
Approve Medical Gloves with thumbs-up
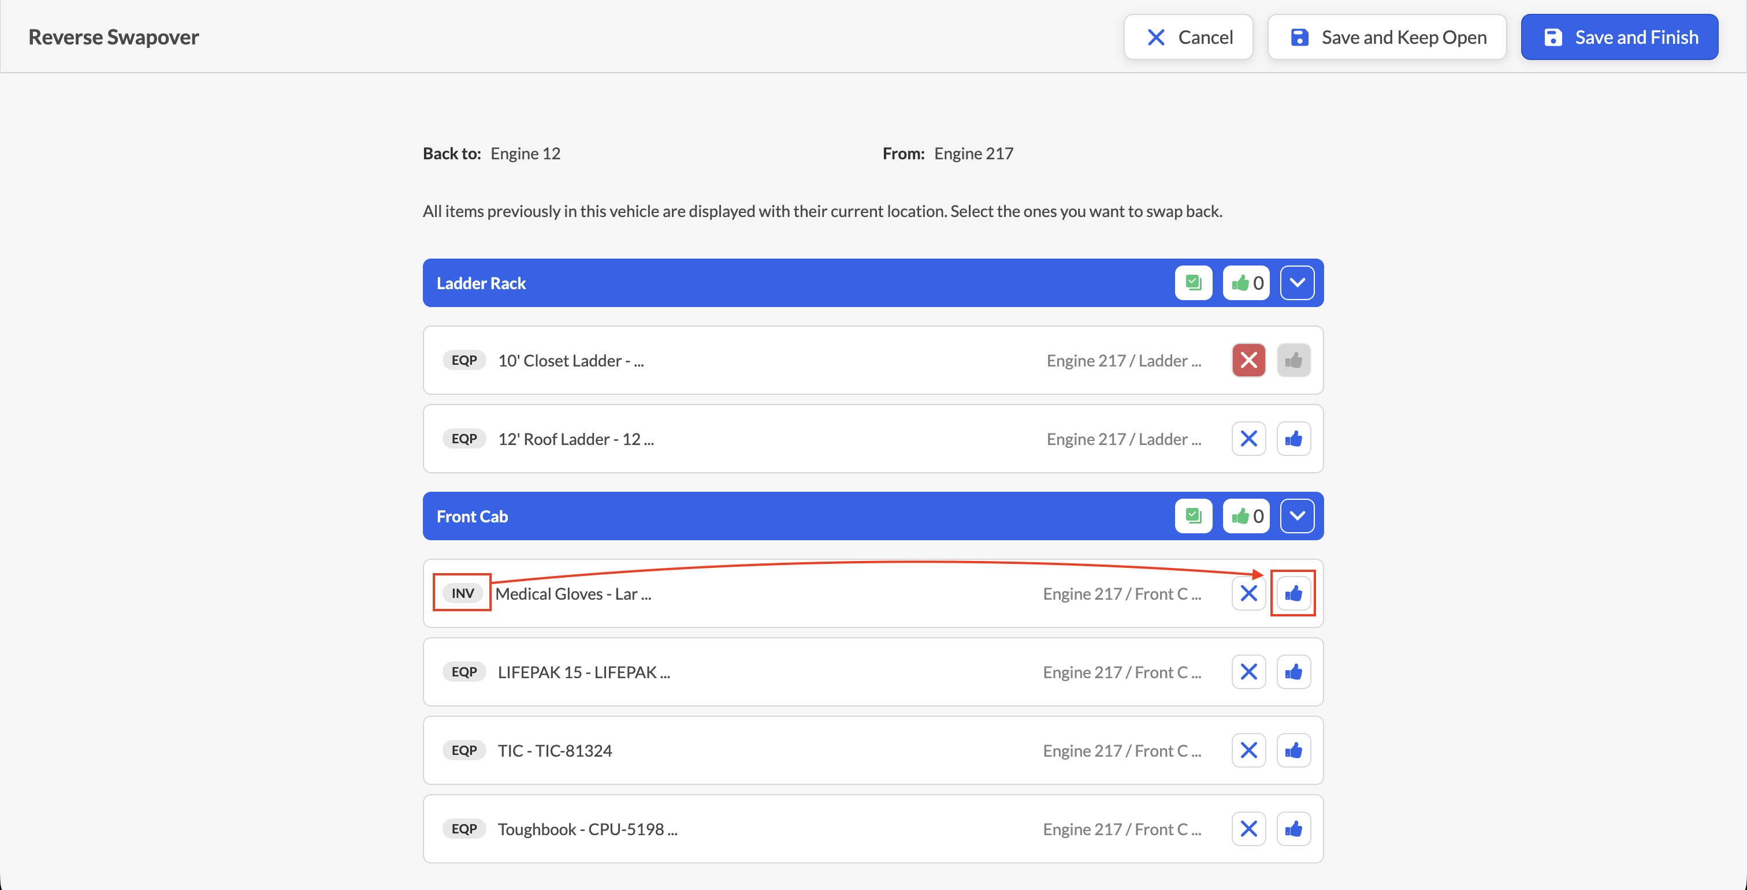click(1294, 593)
